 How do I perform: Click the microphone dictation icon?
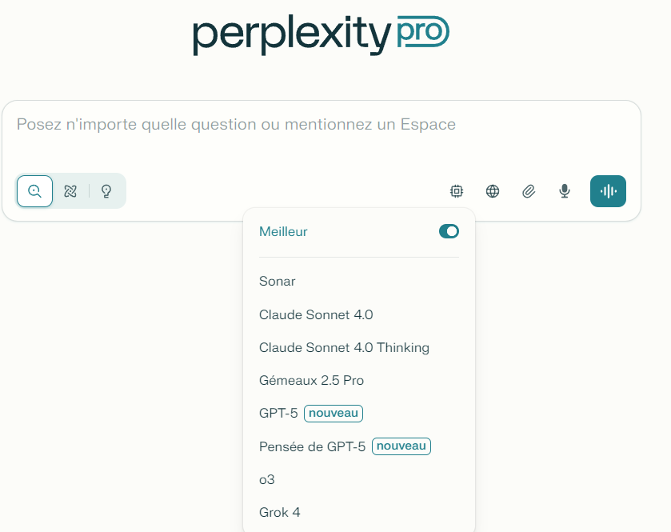[x=565, y=191]
